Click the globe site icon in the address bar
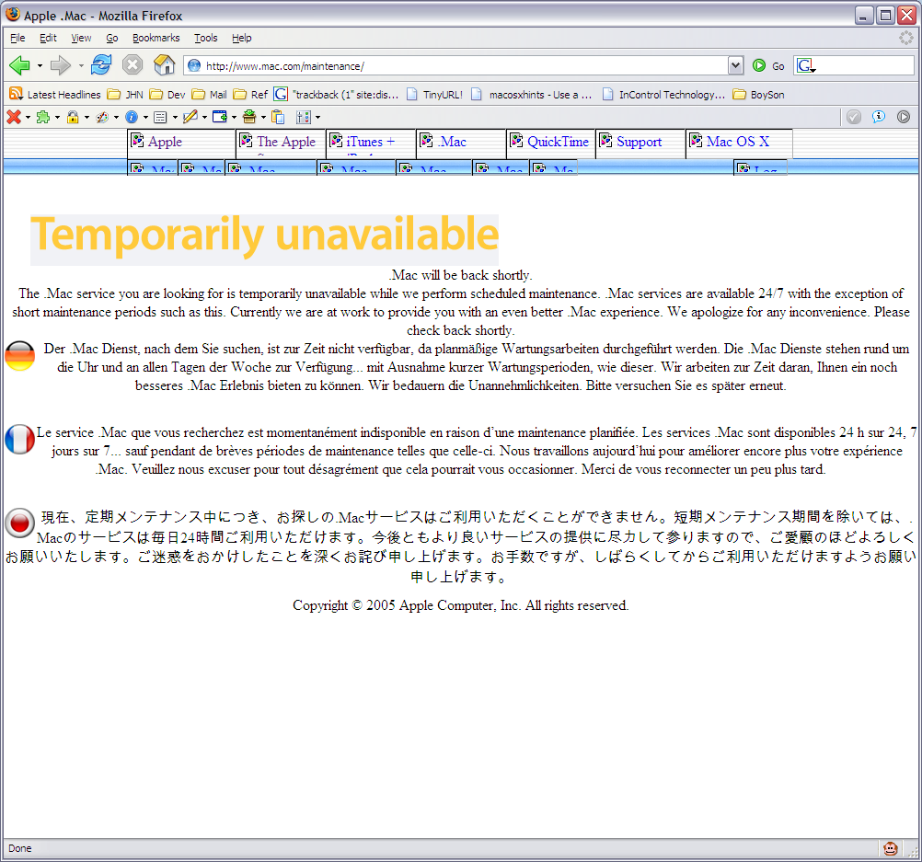 click(194, 66)
